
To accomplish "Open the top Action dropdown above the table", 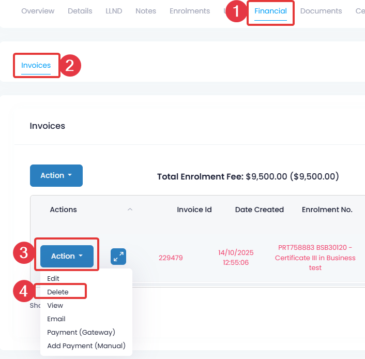I will (x=56, y=175).
